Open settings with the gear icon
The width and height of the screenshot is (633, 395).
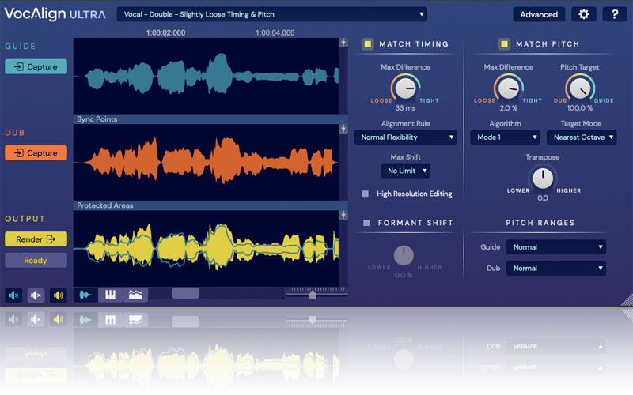(x=585, y=14)
